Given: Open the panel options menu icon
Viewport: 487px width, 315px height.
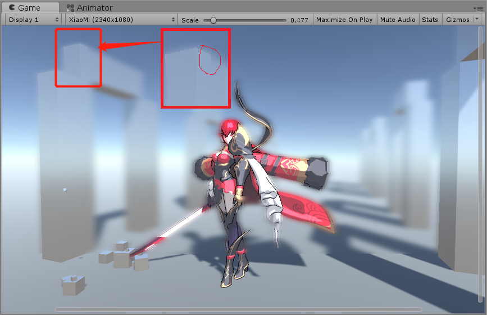Looking at the screenshot, I should tap(478, 8).
